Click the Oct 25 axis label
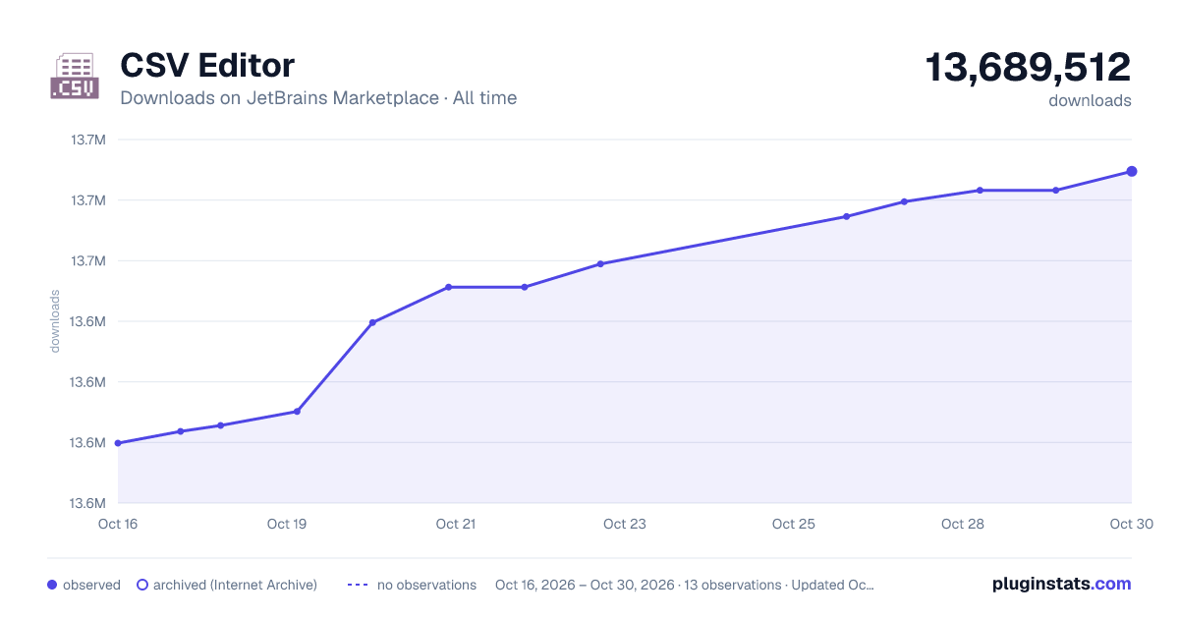This screenshot has width=1179, height=619. pyautogui.click(x=794, y=524)
